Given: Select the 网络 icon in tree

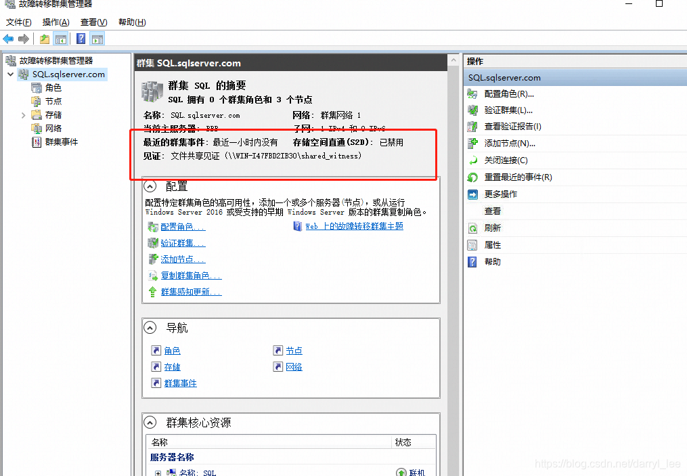Looking at the screenshot, I should tap(37, 129).
